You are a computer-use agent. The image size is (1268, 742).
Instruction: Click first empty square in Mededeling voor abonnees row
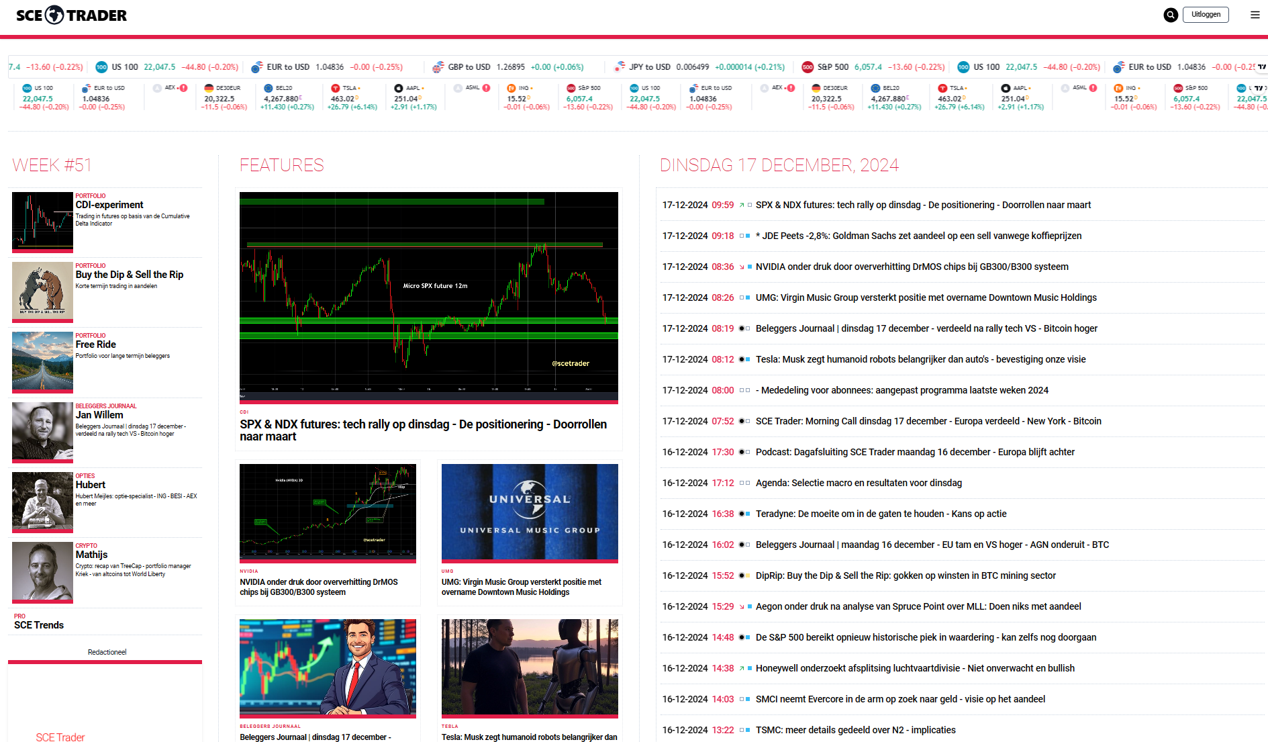(742, 391)
